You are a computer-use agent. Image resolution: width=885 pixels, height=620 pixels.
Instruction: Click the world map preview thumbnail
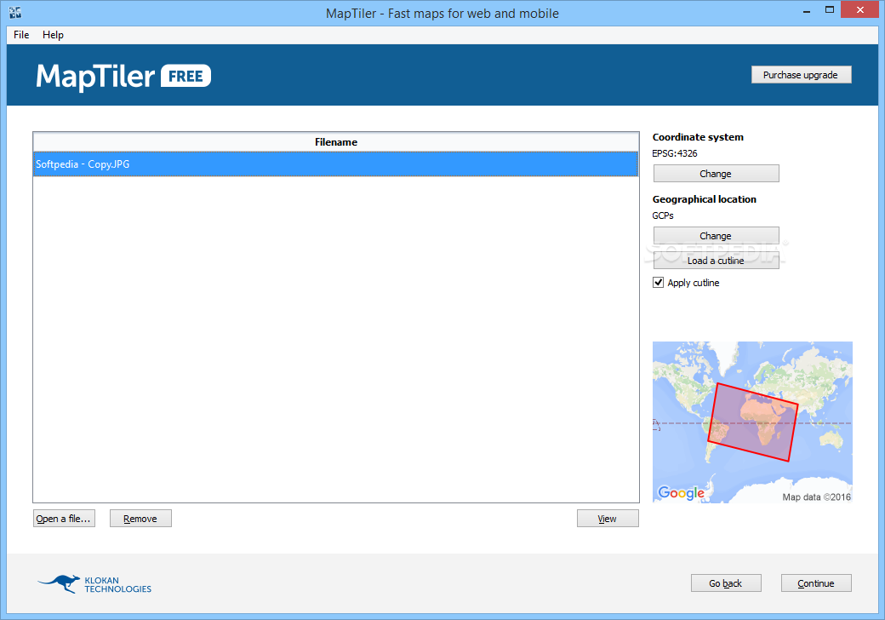[752, 422]
